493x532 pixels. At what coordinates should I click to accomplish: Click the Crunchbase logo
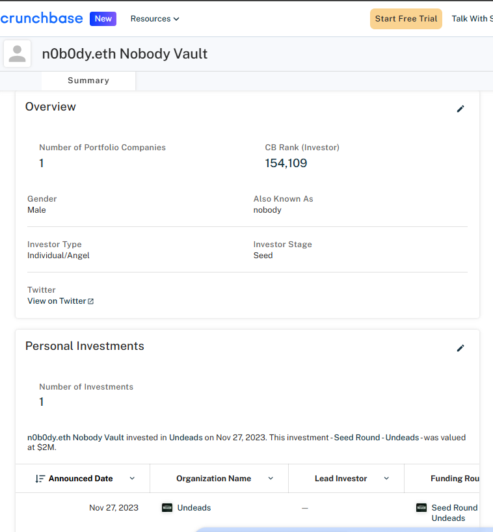click(x=42, y=18)
